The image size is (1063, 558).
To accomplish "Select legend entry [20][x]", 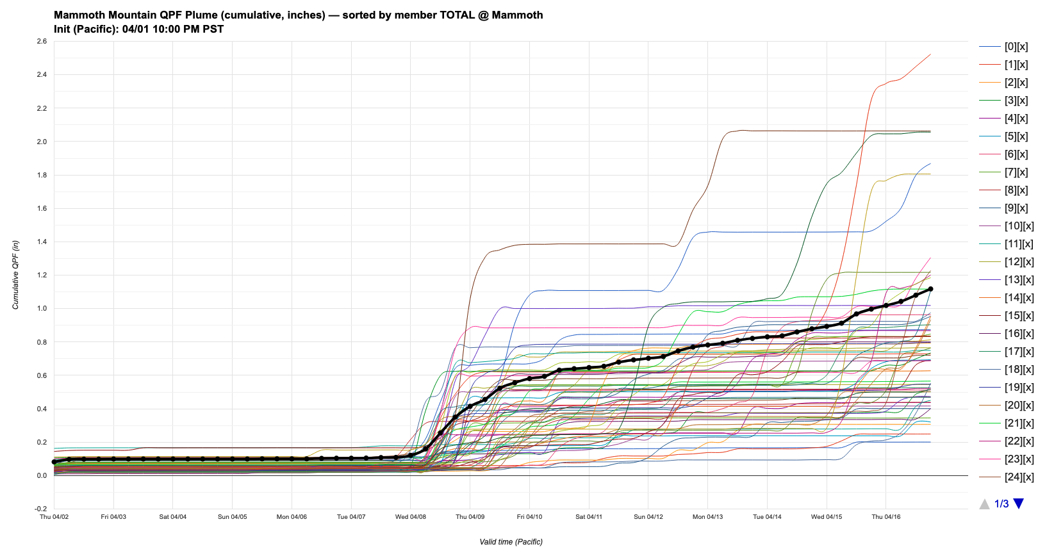I will coord(1007,406).
